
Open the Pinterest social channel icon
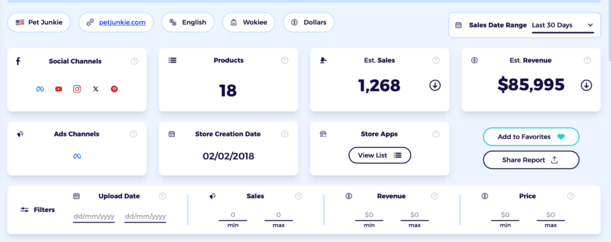tap(114, 89)
